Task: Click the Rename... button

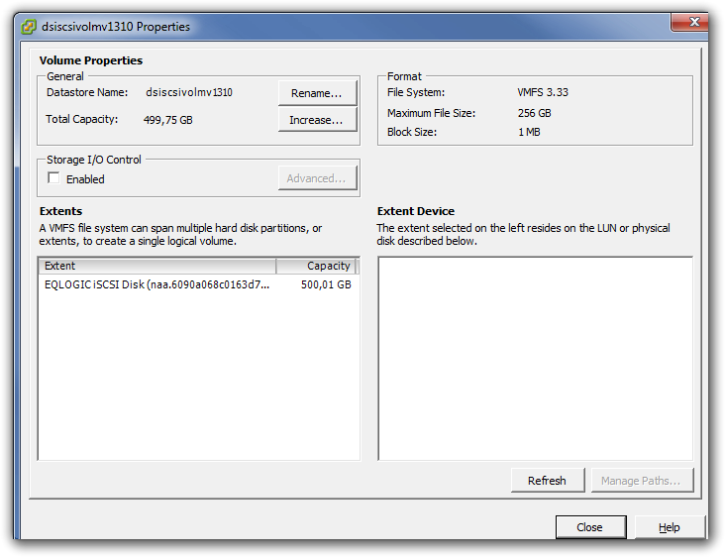Action: click(317, 93)
